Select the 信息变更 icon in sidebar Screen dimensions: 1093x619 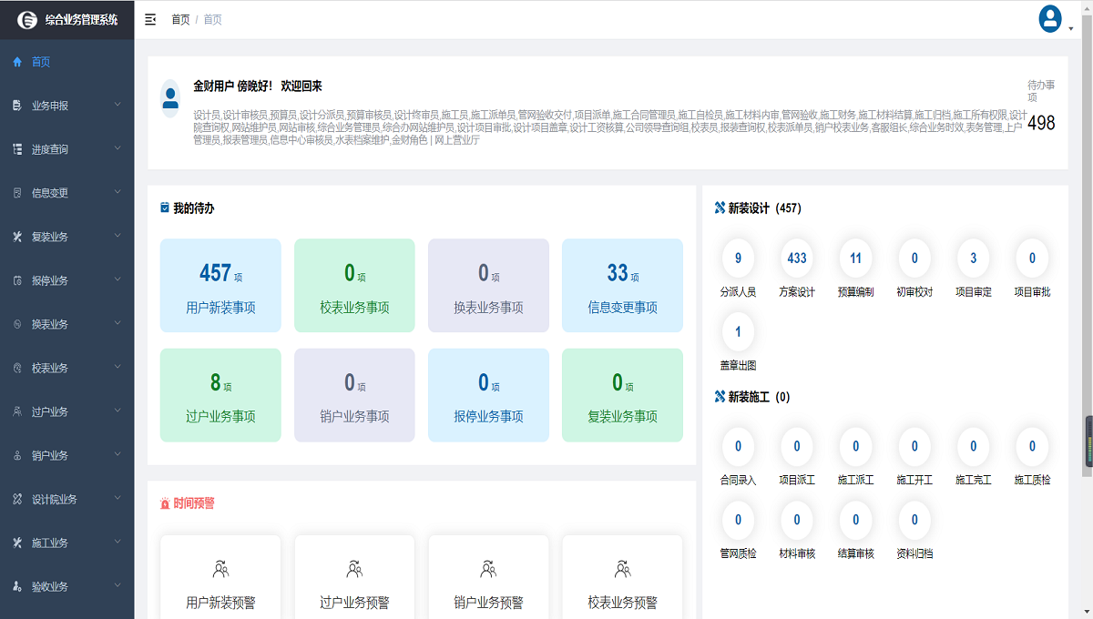pos(16,192)
